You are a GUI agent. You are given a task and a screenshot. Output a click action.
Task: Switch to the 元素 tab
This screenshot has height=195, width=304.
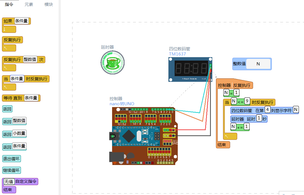pos(29,5)
